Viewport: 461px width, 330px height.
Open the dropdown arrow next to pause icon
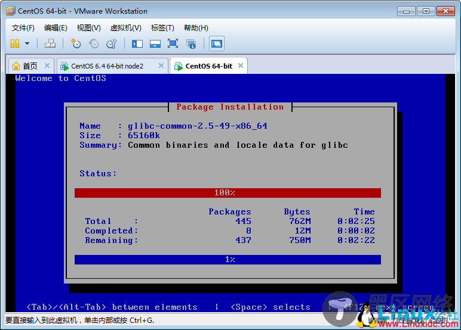[x=27, y=43]
